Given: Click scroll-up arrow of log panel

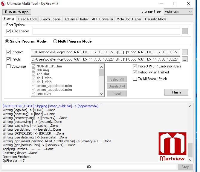Looking at the screenshot, I should click(x=190, y=106).
